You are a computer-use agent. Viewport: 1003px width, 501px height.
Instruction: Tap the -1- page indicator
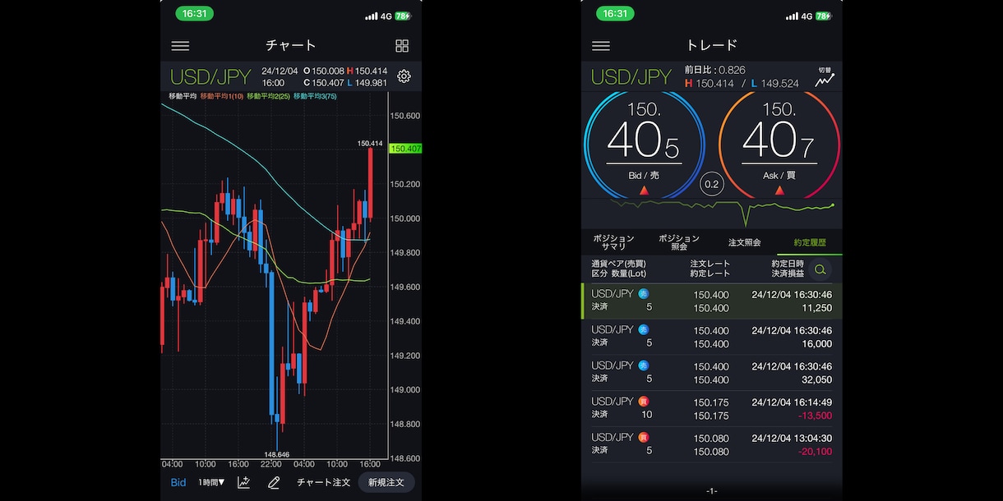(x=712, y=491)
